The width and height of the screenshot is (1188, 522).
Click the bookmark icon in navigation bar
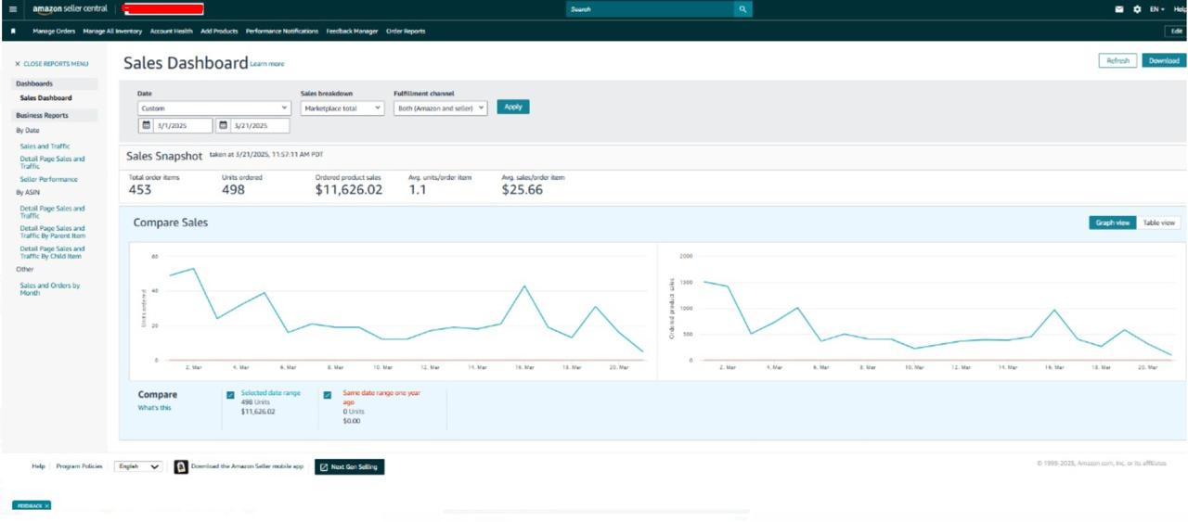click(x=13, y=31)
